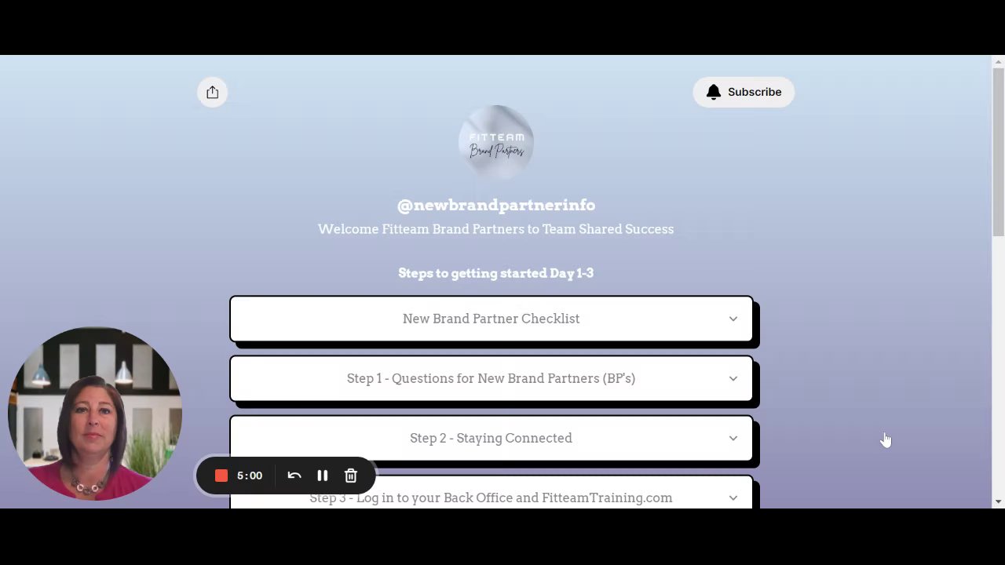Click chevron on New Brand Partner Checklist
This screenshot has height=565, width=1005.
(733, 319)
